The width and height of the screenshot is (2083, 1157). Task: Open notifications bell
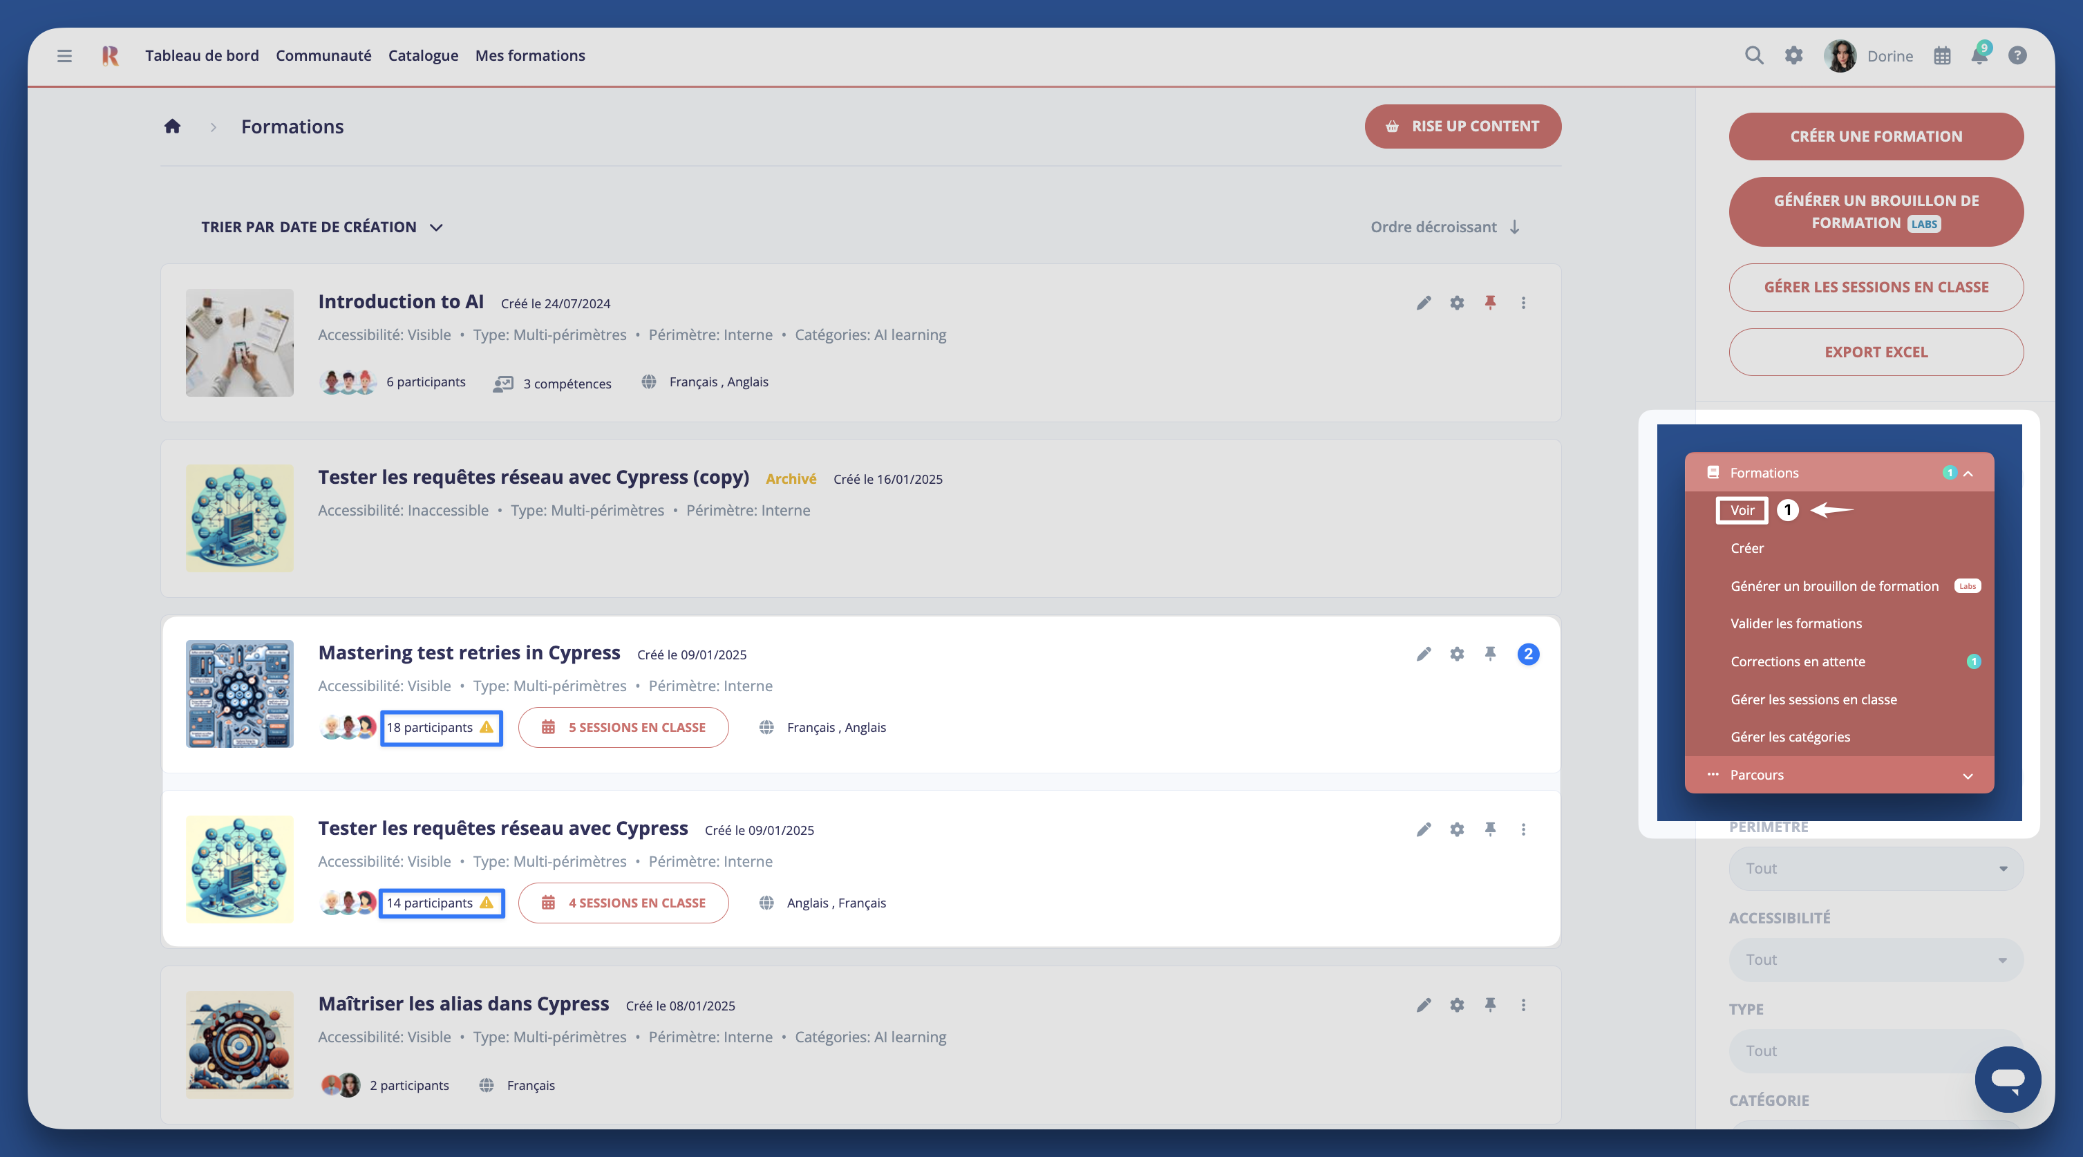coord(1979,56)
